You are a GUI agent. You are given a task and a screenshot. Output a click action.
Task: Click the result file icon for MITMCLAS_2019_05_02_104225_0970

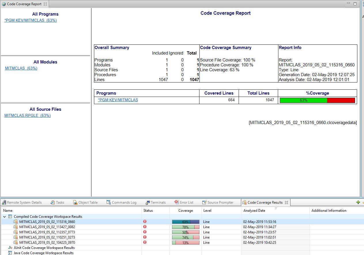coord(16,243)
